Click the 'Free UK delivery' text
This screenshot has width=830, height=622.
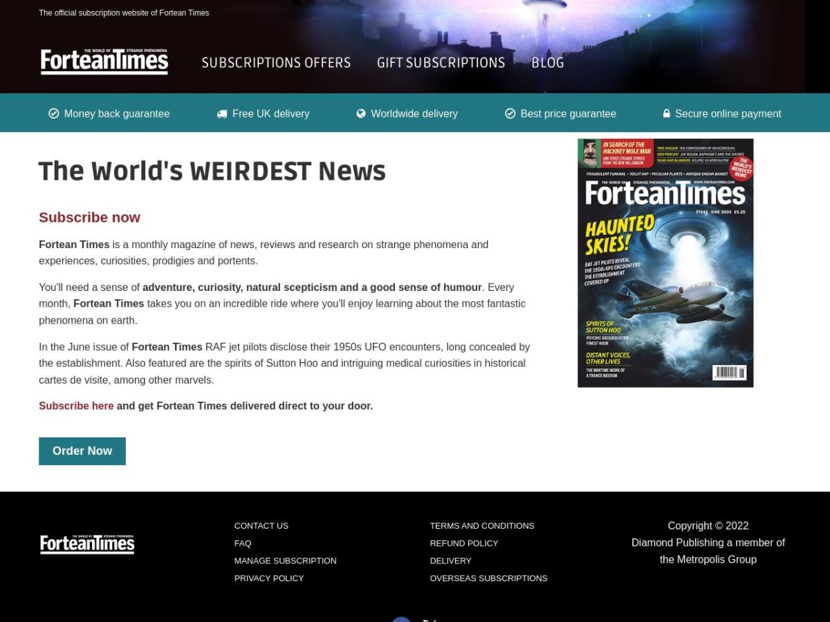(x=271, y=113)
